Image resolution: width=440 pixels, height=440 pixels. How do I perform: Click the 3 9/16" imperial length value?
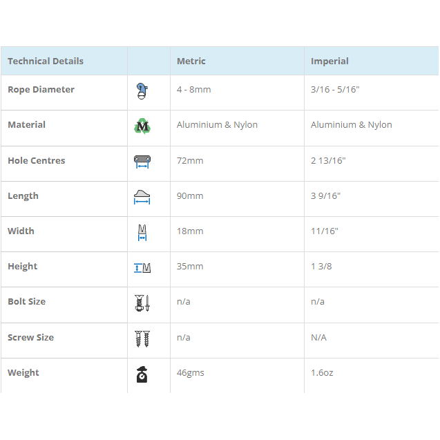325,196
